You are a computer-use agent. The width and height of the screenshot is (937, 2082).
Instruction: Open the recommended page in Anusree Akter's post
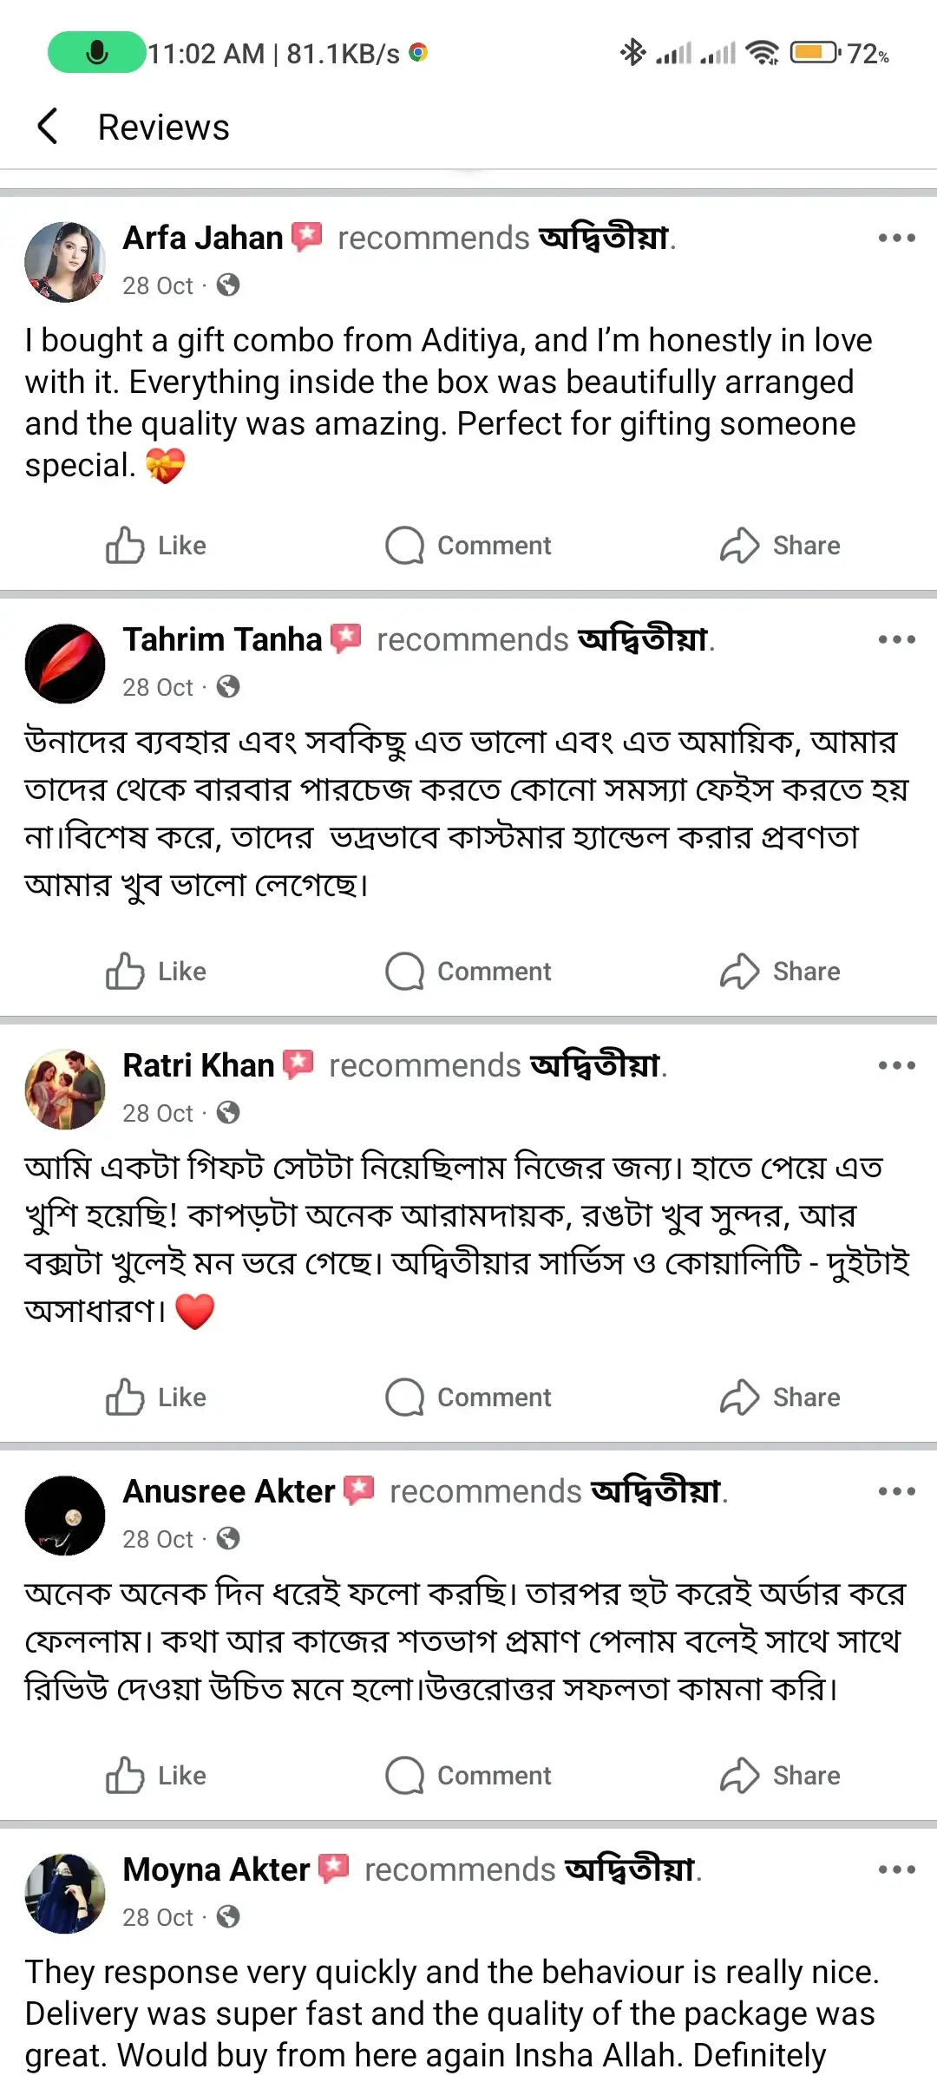click(656, 1491)
